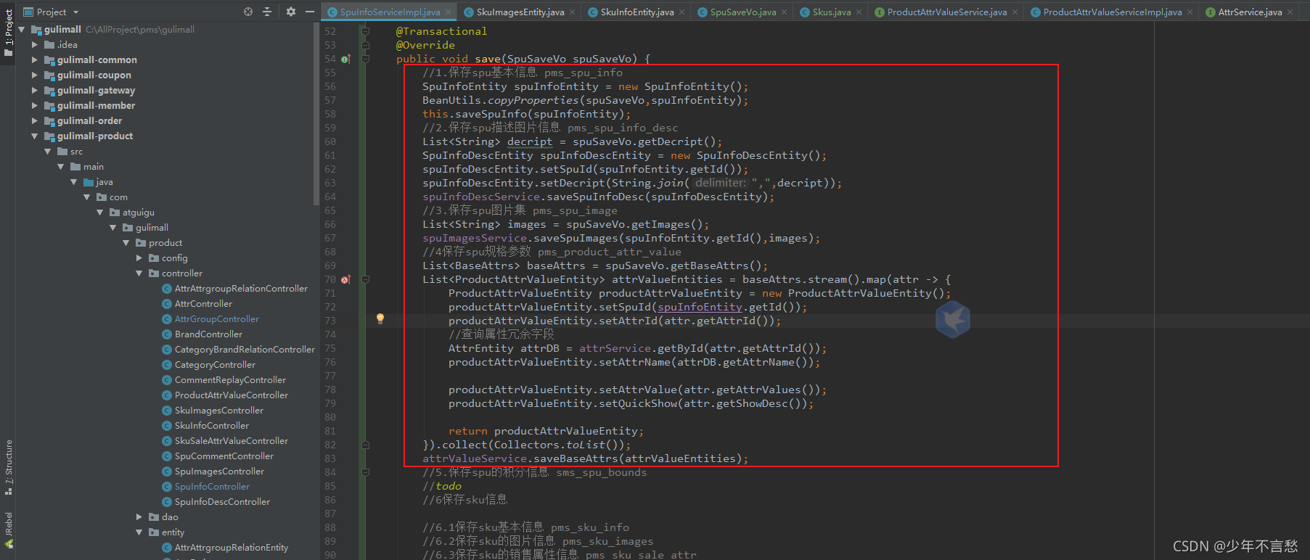Close the SpuSaveVo.java tab
This screenshot has height=560, width=1310.
pos(784,12)
